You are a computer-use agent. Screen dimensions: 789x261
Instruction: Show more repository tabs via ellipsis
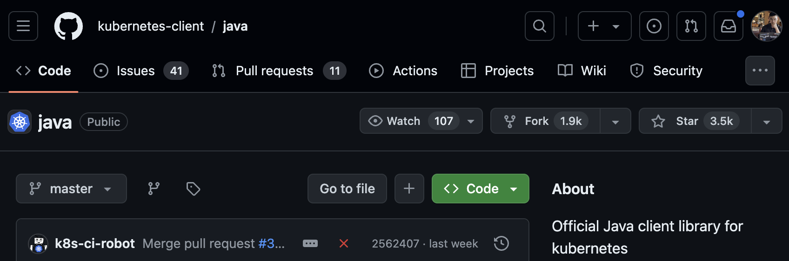(760, 71)
